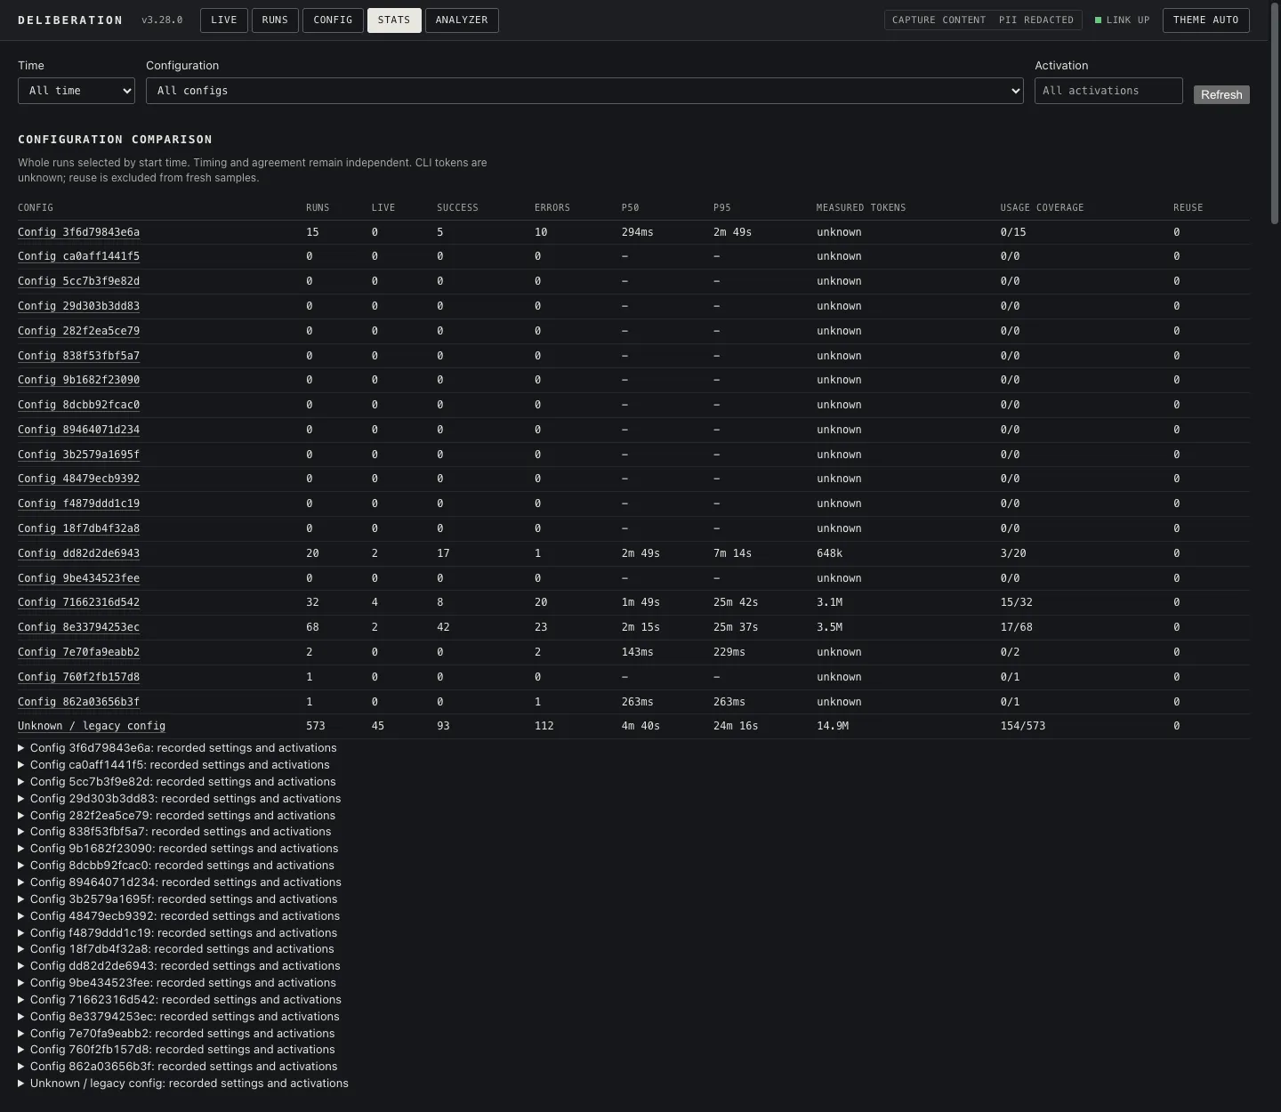Click the USAGE COVERAGE column header
Viewport: 1281px width, 1112px height.
click(1042, 208)
